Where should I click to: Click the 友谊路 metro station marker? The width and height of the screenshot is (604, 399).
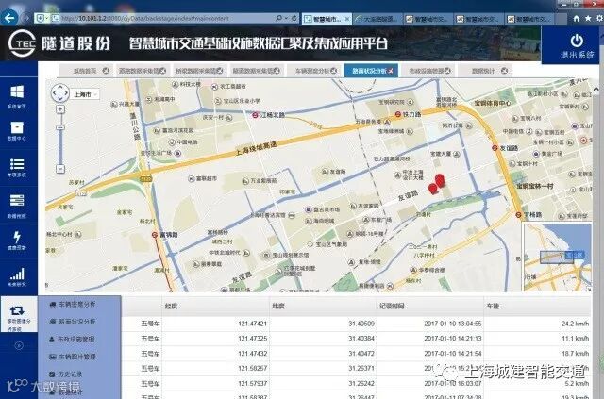click(495, 148)
